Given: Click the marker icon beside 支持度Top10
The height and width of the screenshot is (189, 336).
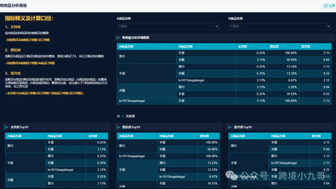Looking at the screenshot, I should [x=7, y=127].
